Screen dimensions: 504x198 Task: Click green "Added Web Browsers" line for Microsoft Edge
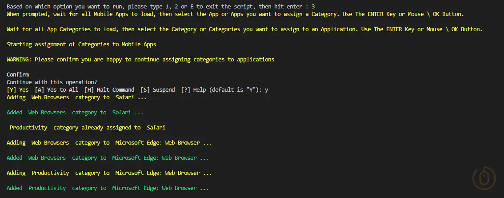point(108,158)
